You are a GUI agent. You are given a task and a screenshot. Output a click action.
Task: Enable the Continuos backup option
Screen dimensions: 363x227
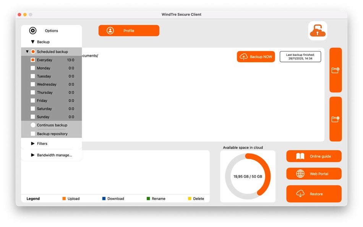pos(32,125)
